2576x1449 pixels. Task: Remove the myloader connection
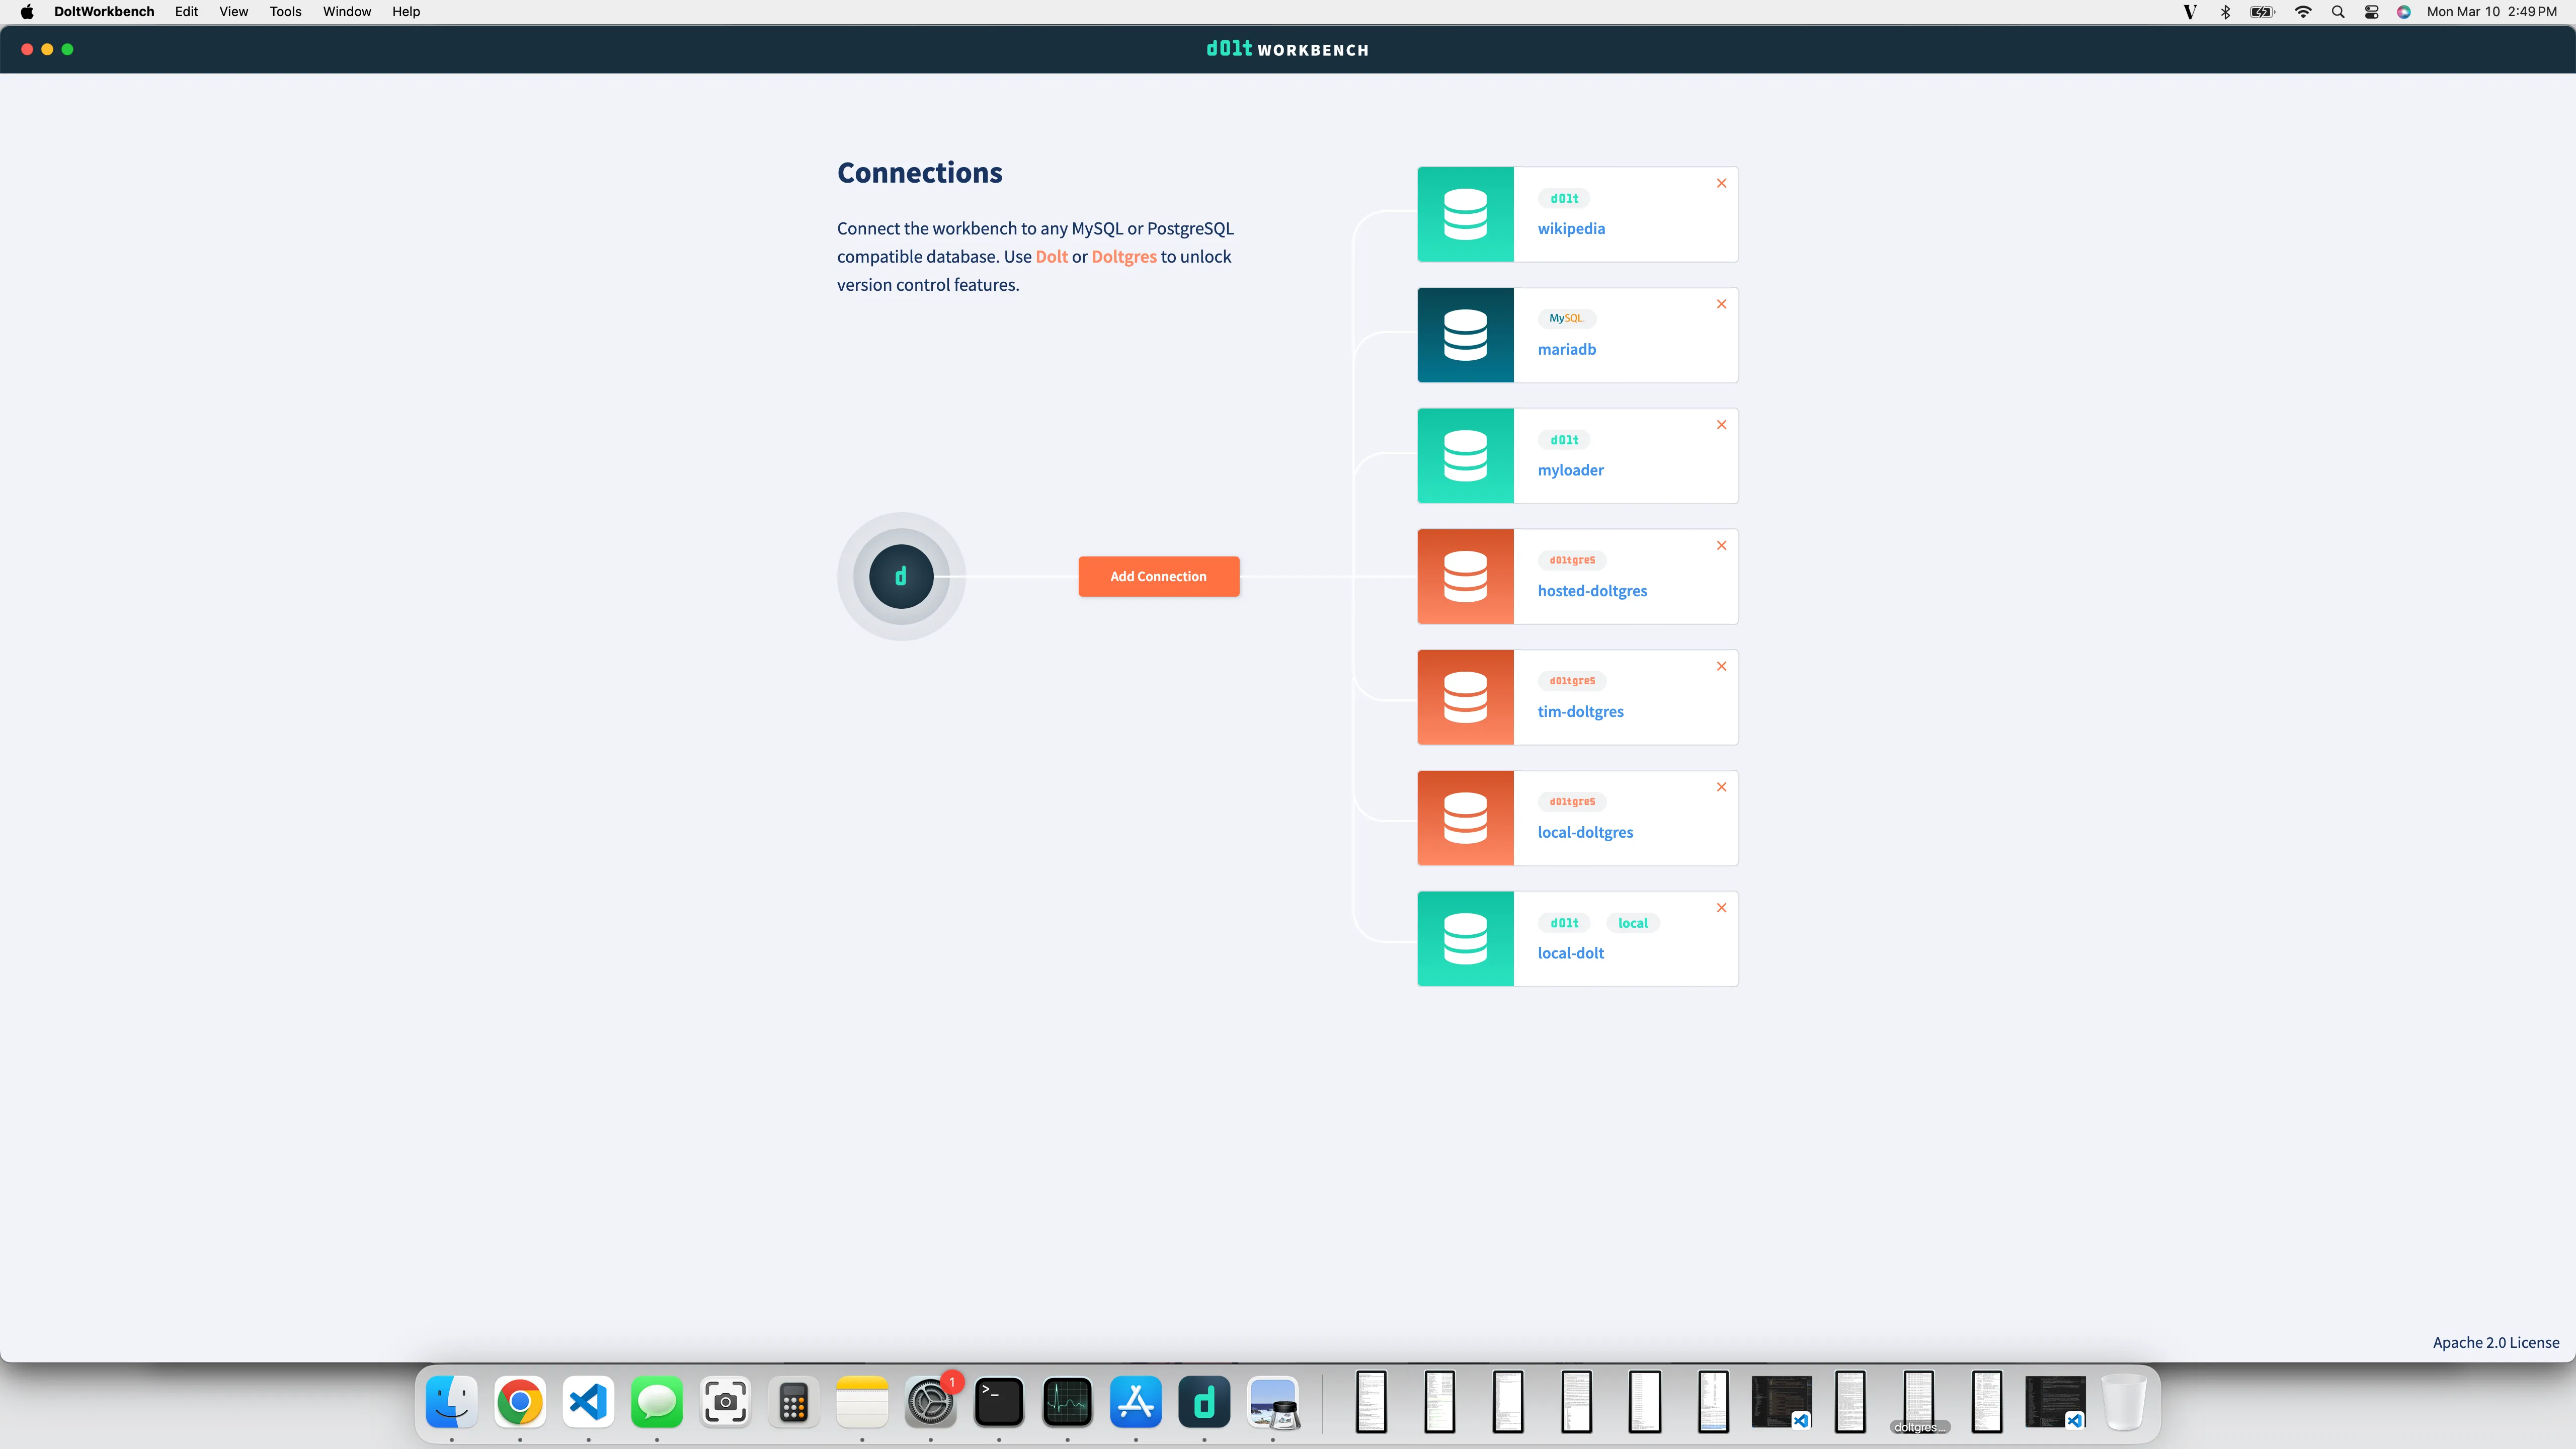tap(1721, 425)
